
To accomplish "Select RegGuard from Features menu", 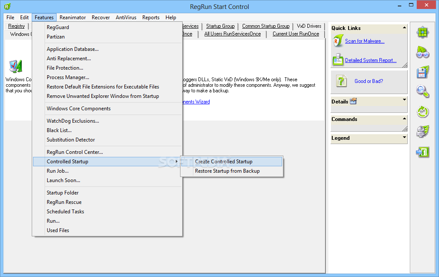I will click(x=108, y=27).
